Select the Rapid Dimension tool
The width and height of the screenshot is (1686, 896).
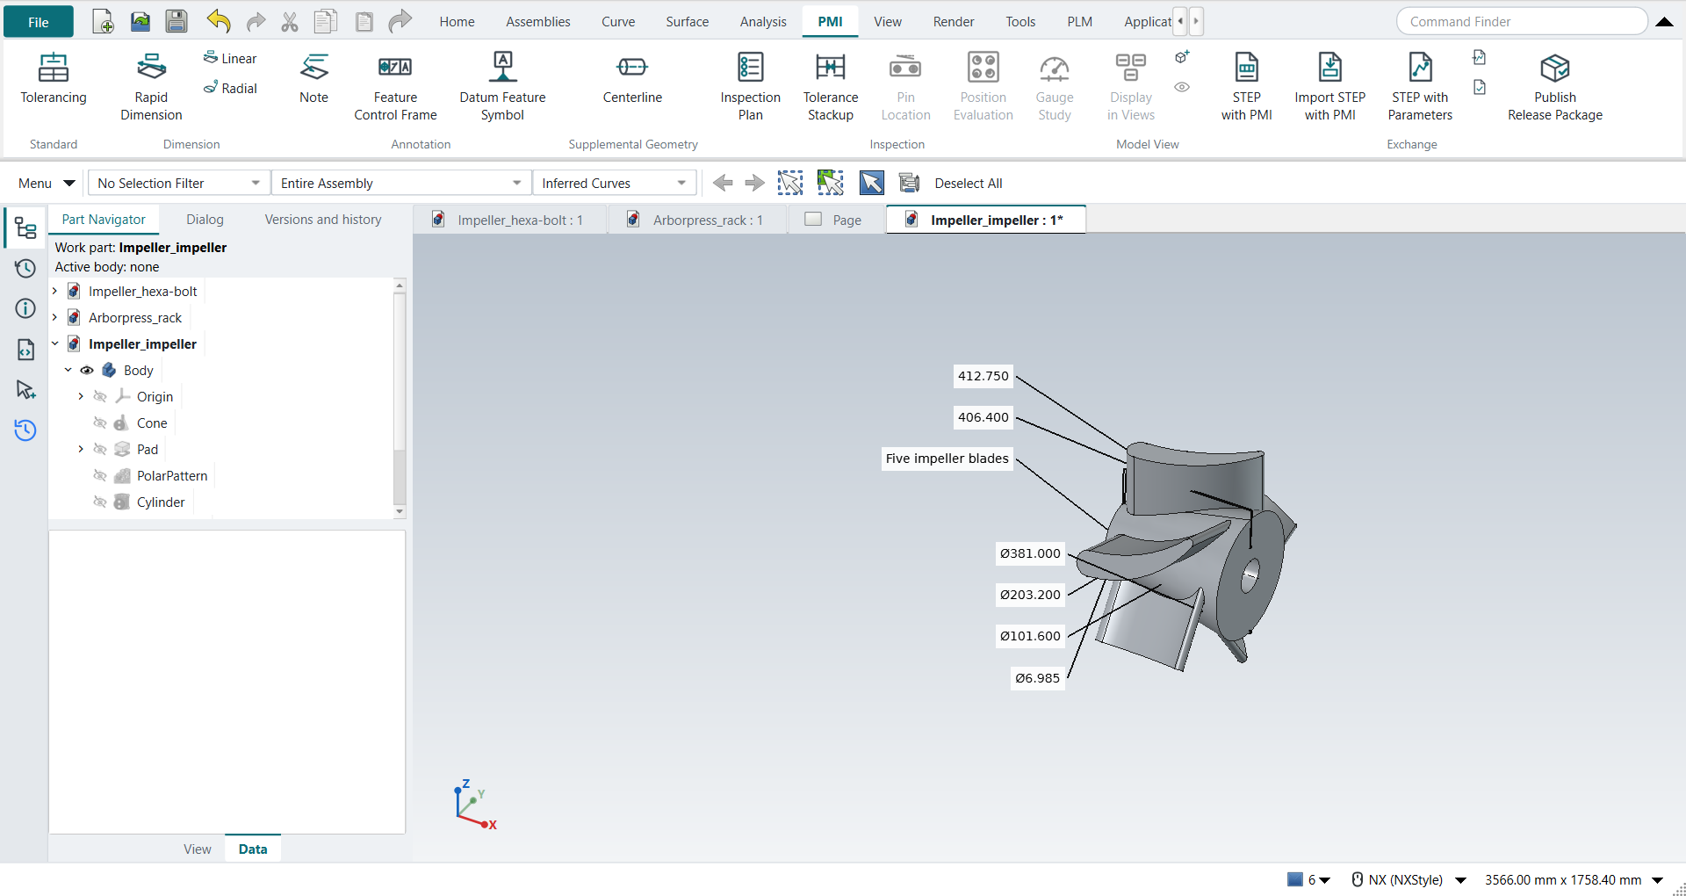pos(151,87)
